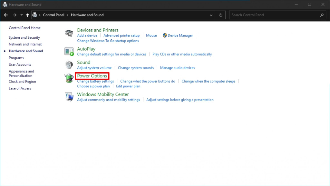Select System and Security in sidebar

pos(24,38)
